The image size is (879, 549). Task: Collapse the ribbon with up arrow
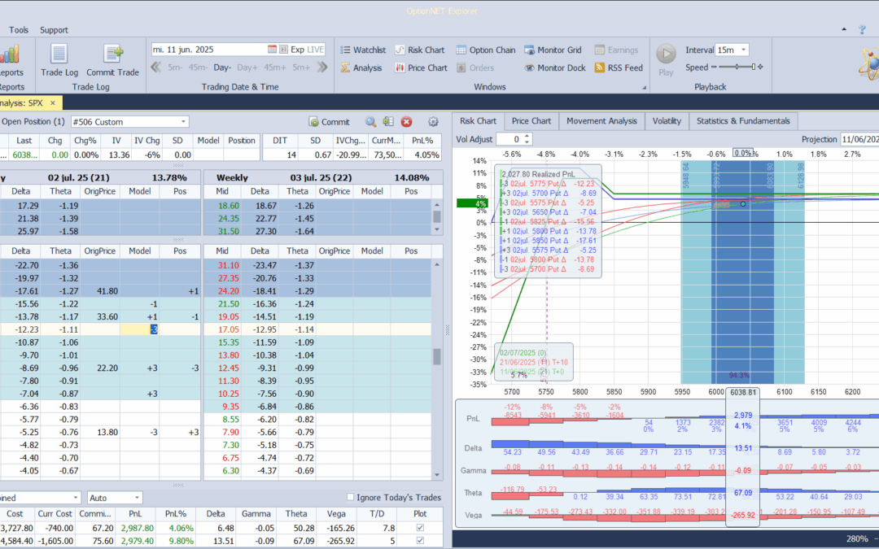[844, 30]
